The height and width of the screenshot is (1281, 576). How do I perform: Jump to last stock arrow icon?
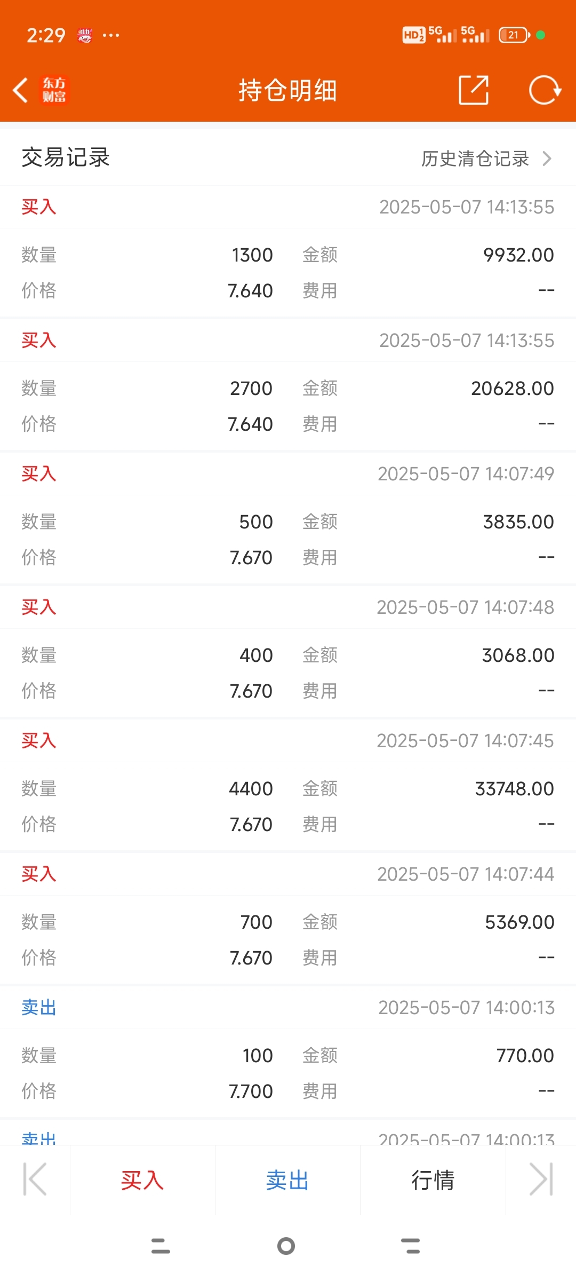(x=541, y=1180)
